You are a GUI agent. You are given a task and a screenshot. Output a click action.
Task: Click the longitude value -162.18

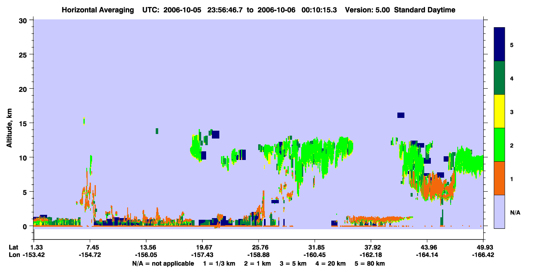tap(371, 255)
